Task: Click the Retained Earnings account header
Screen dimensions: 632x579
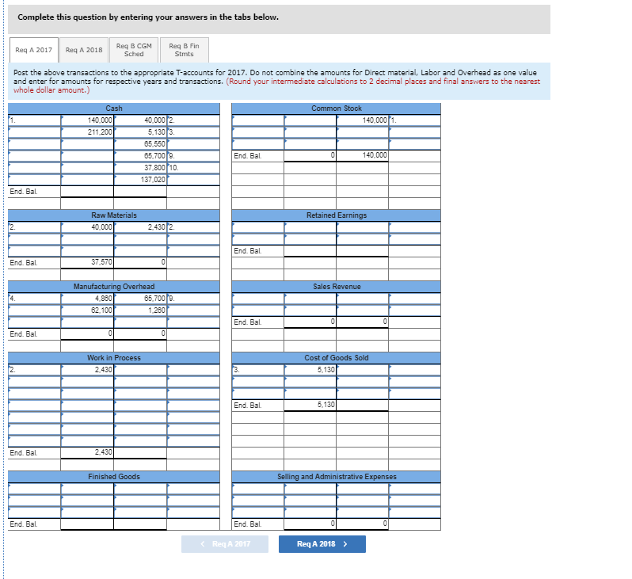Action: (x=336, y=215)
